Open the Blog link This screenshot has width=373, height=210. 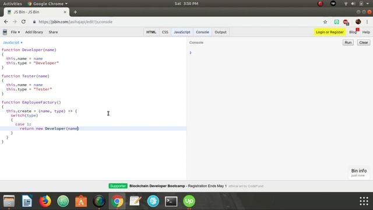pyautogui.click(x=353, y=32)
